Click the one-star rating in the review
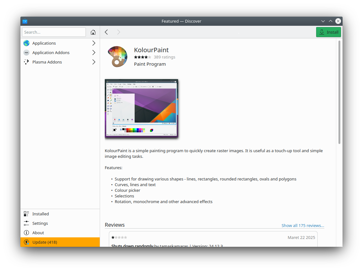Screen dimensions: 363x271 pyautogui.click(x=119, y=237)
